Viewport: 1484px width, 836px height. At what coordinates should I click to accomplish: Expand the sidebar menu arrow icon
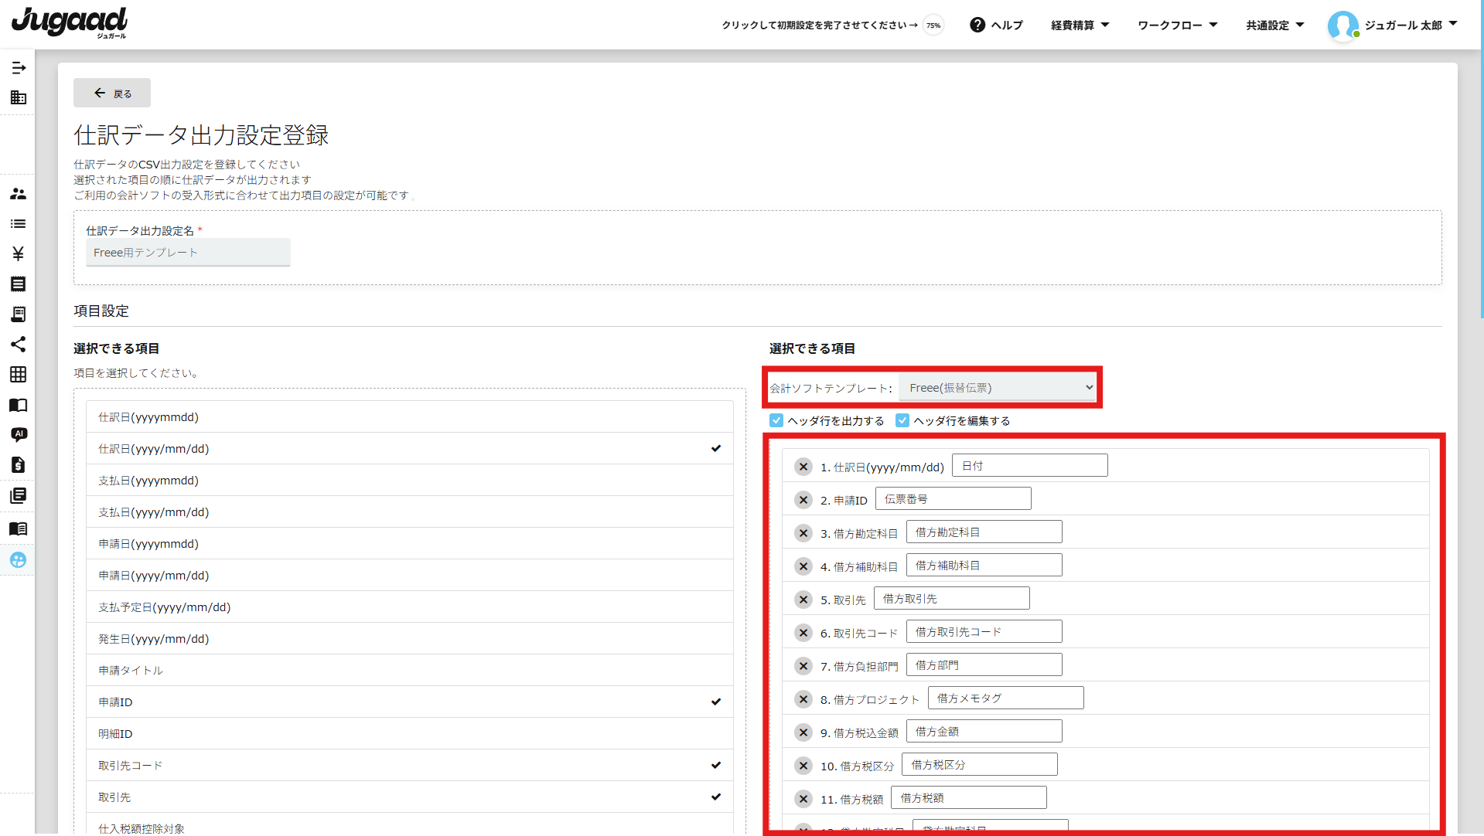19,68
